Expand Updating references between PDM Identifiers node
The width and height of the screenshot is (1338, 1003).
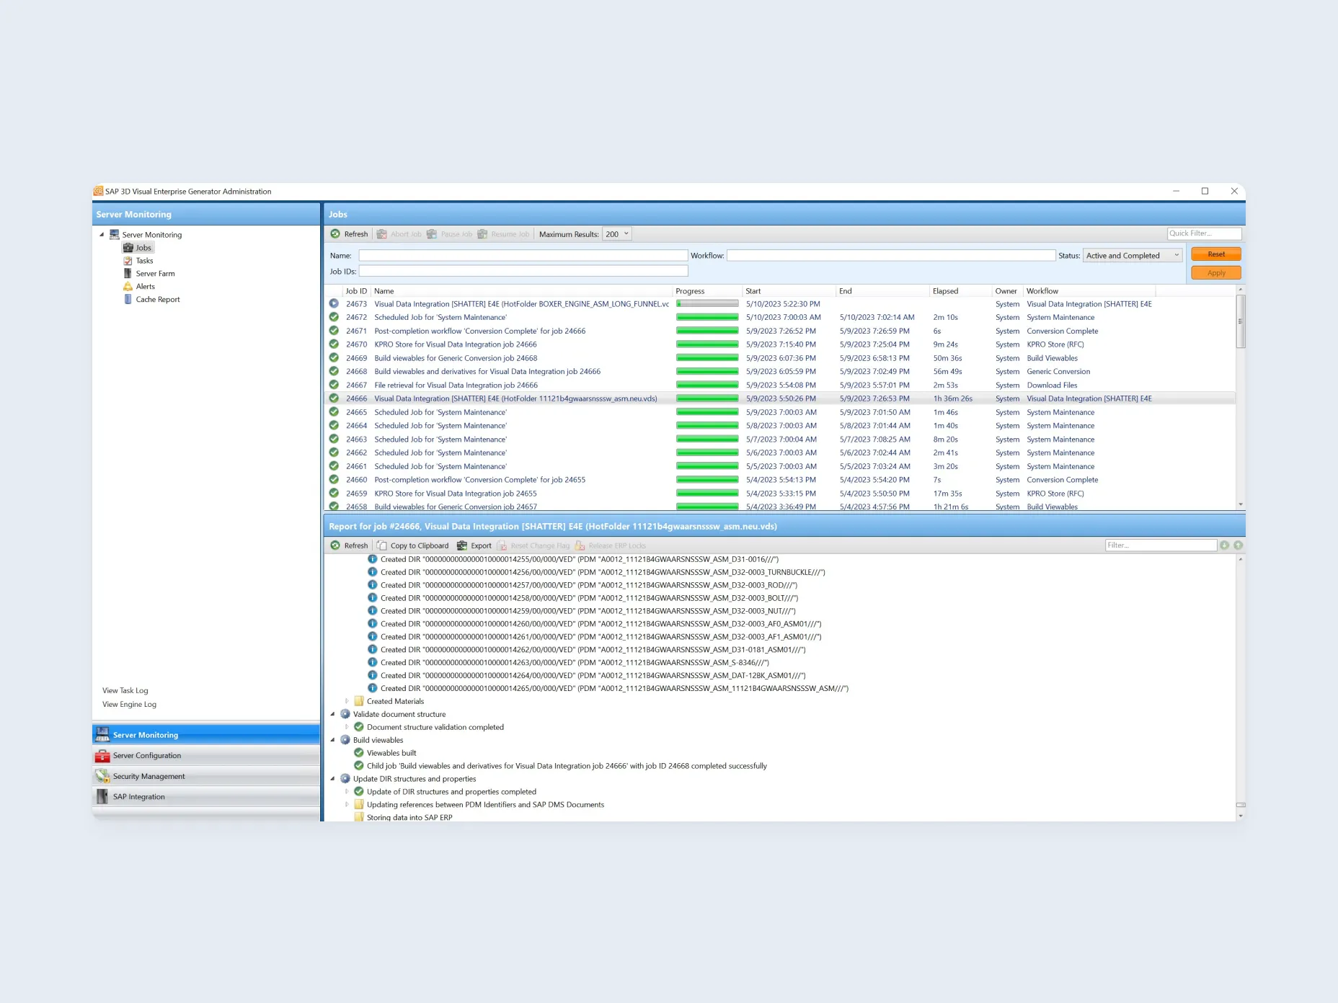[347, 805]
